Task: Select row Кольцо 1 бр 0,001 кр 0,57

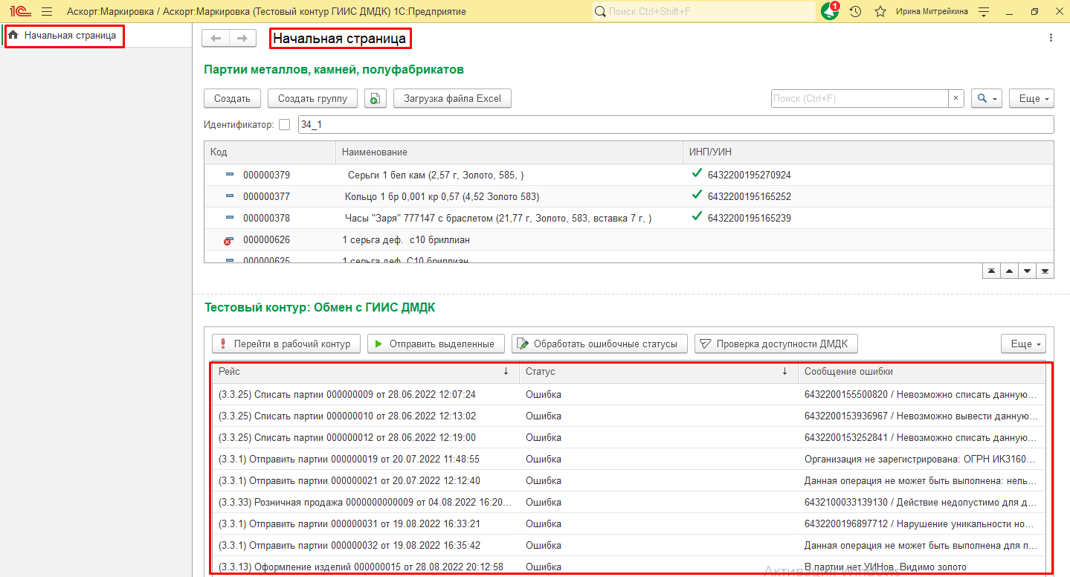Action: [x=628, y=196]
